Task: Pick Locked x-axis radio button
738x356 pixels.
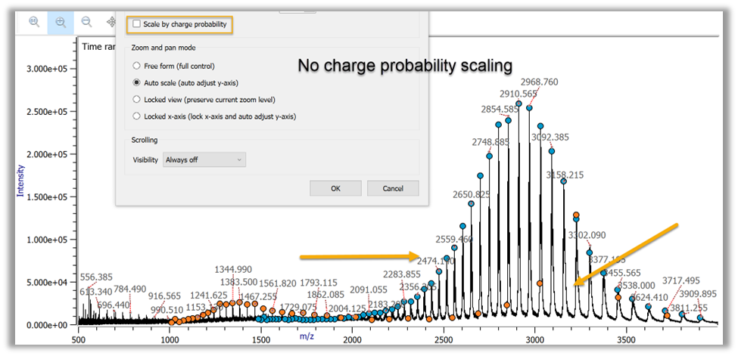Action: (x=136, y=116)
